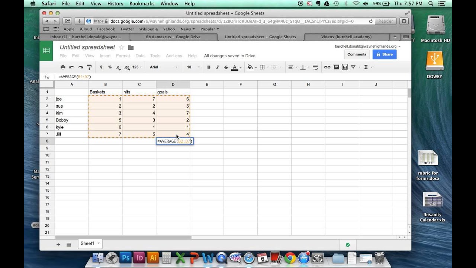Click the Sheets home green icon
The height and width of the screenshot is (268, 476).
[46, 51]
